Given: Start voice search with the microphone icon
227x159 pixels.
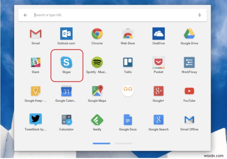Looking at the screenshot, I should tap(200, 15).
